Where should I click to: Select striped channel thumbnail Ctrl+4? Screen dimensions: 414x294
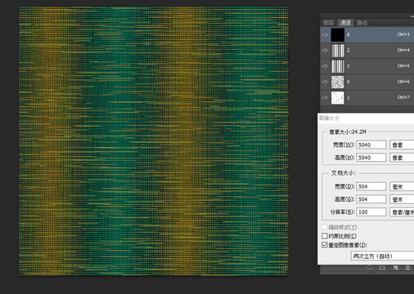pos(338,51)
